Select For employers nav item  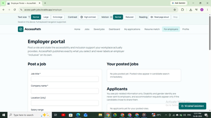171,29
